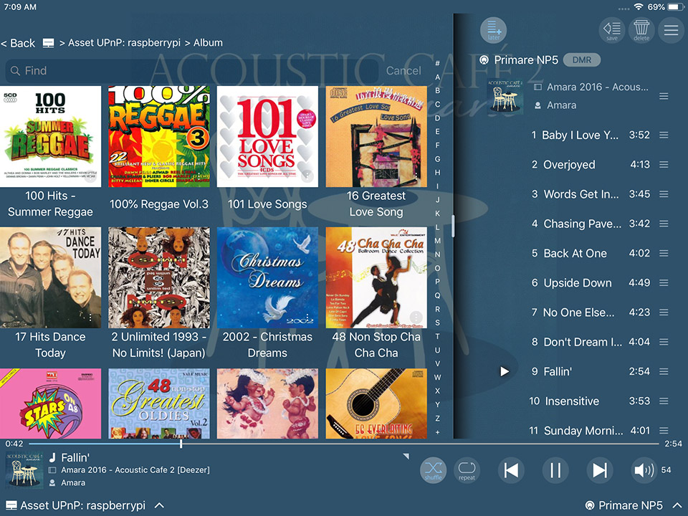Tap handle beside Amara 2016 album header
This screenshot has height=516, width=688.
664,96
